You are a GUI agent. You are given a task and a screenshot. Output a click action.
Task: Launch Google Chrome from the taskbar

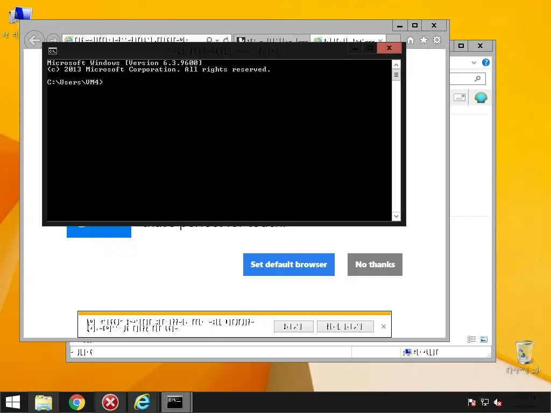click(x=76, y=402)
